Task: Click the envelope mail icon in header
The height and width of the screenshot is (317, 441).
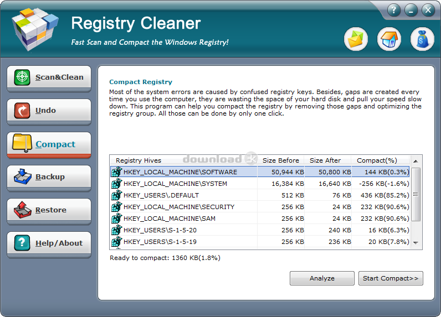Action: coord(356,39)
